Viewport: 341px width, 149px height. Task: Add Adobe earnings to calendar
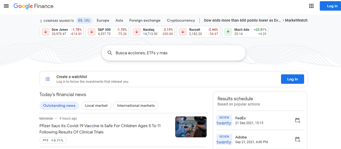(297, 139)
